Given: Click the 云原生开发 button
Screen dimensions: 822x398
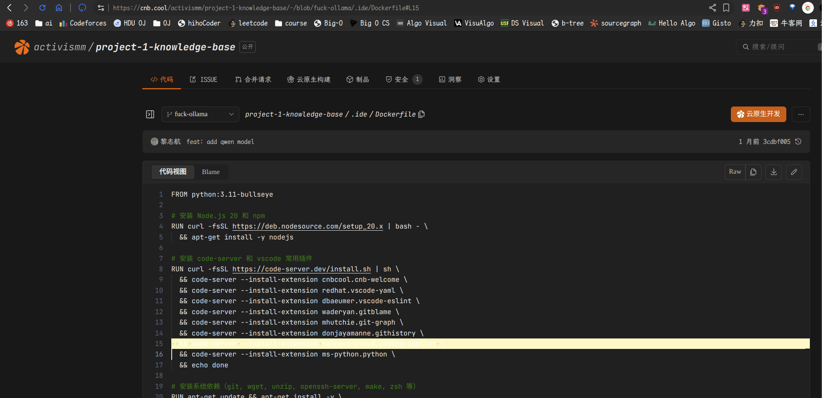Looking at the screenshot, I should 758,114.
